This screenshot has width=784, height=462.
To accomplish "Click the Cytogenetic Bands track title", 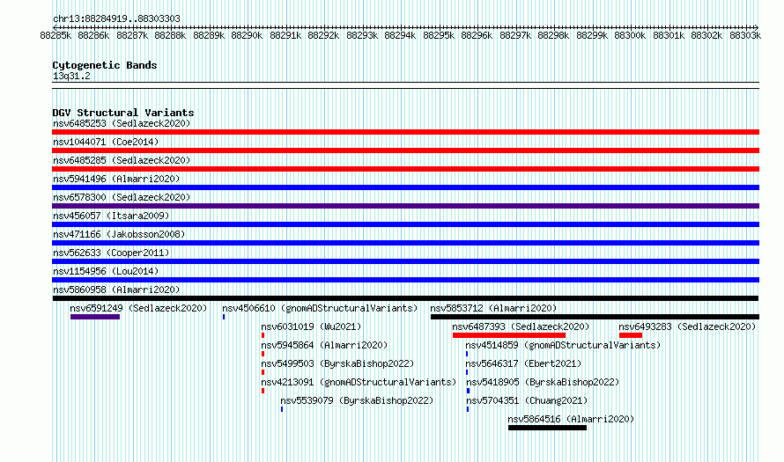I will point(105,65).
